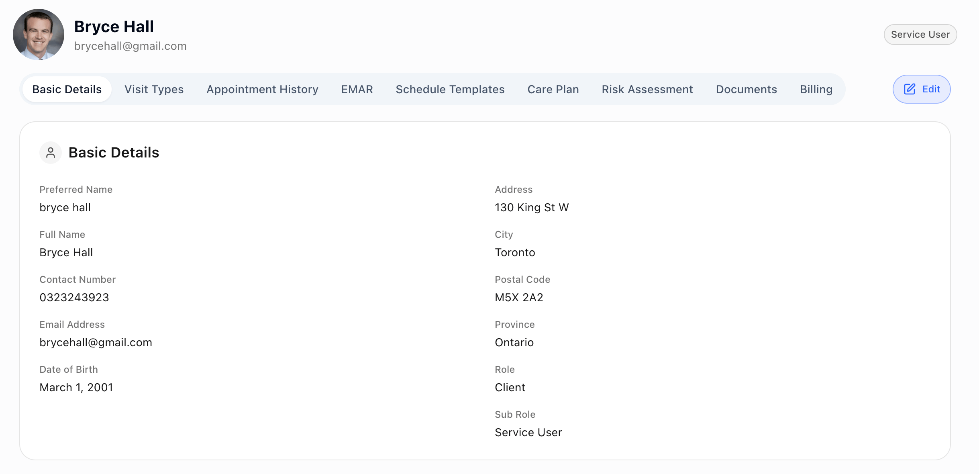The image size is (979, 474).
Task: Click the Edit pencil icon
Action: (910, 89)
